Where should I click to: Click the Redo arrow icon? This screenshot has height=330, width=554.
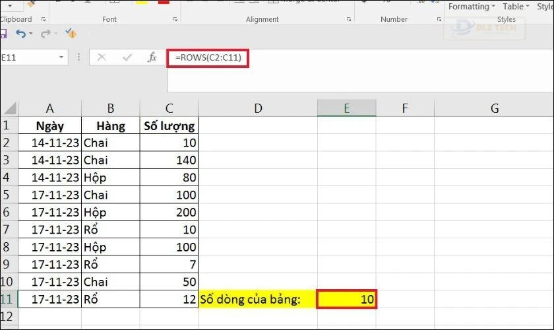click(46, 34)
